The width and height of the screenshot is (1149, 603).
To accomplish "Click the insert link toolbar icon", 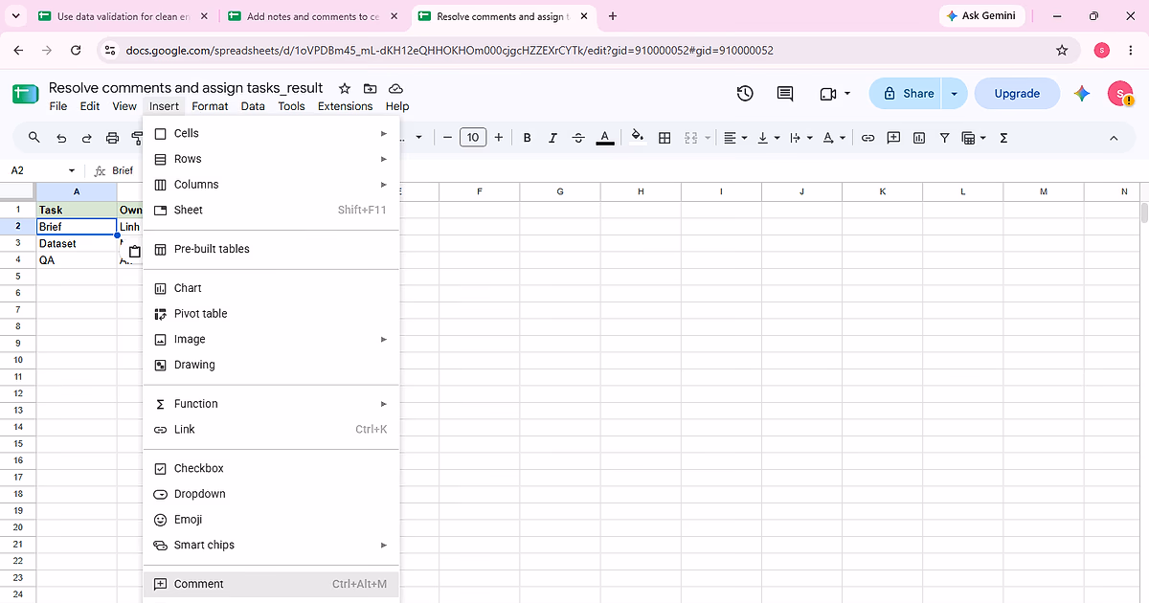I will tap(867, 138).
